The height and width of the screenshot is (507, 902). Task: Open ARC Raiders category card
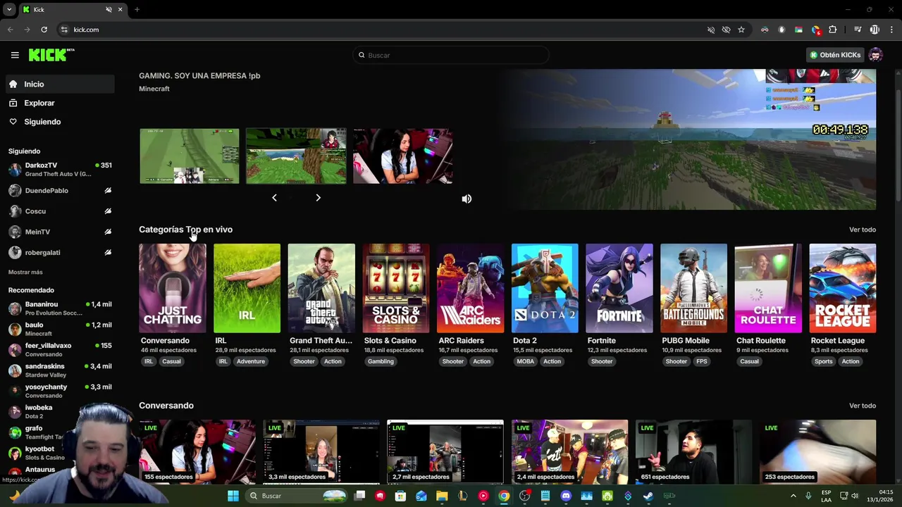click(x=470, y=288)
